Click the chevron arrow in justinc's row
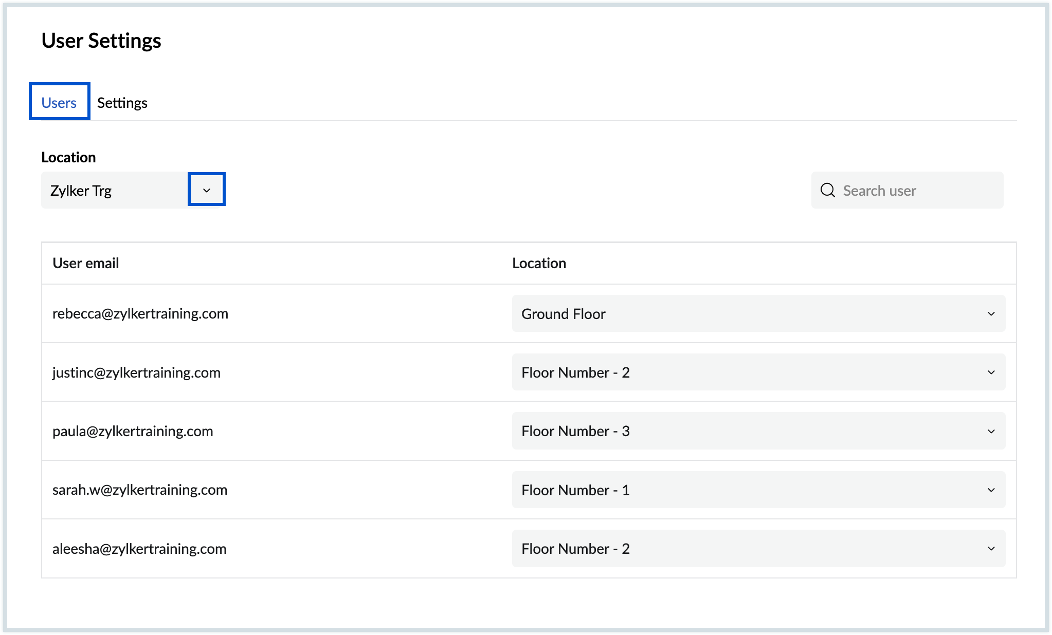This screenshot has height=635, width=1052. [991, 372]
